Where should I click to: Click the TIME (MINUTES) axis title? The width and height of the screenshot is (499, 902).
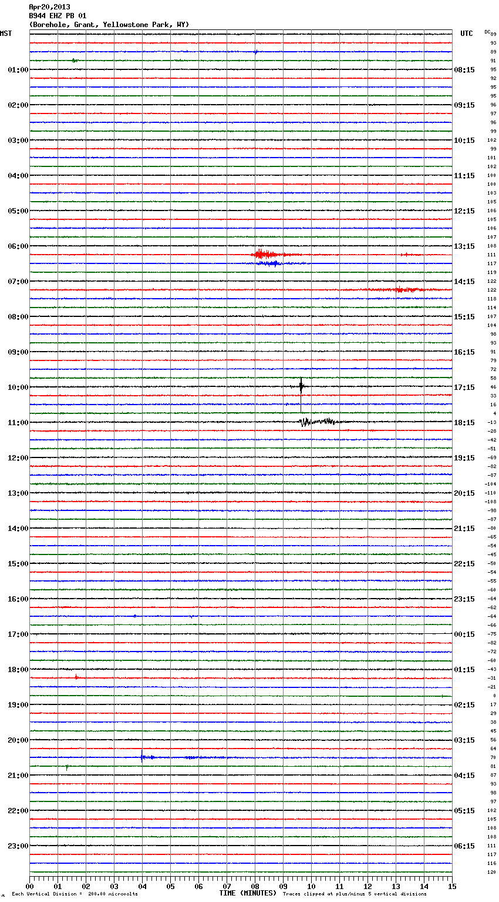click(x=248, y=893)
